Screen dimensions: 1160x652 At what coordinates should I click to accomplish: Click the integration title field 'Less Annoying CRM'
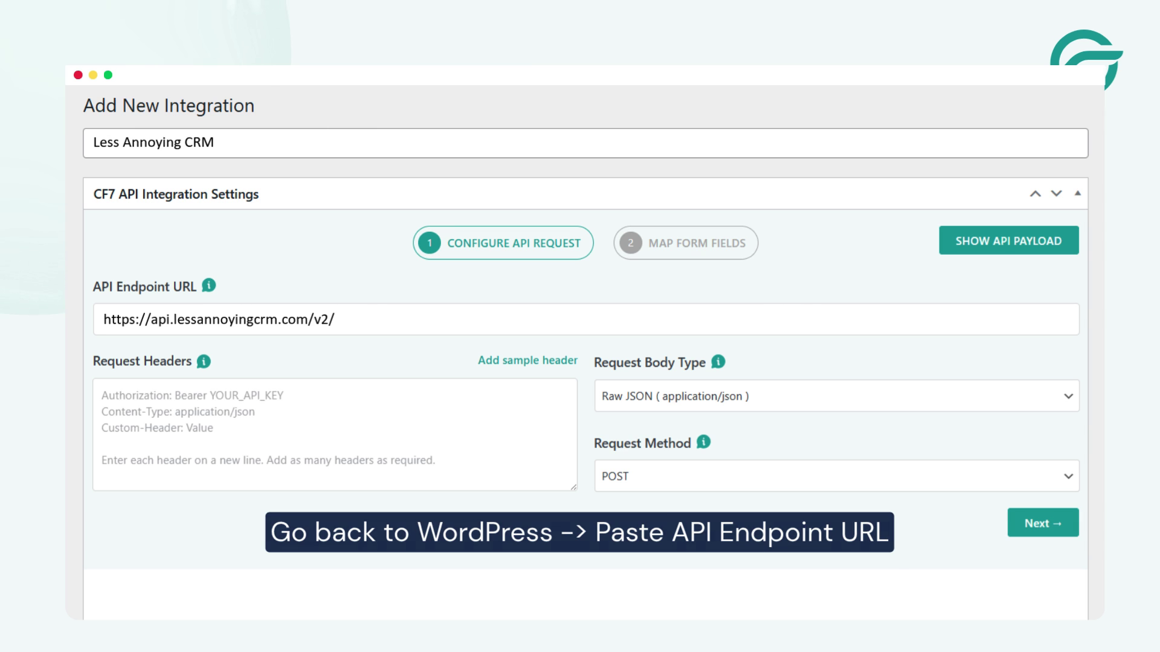pos(585,143)
